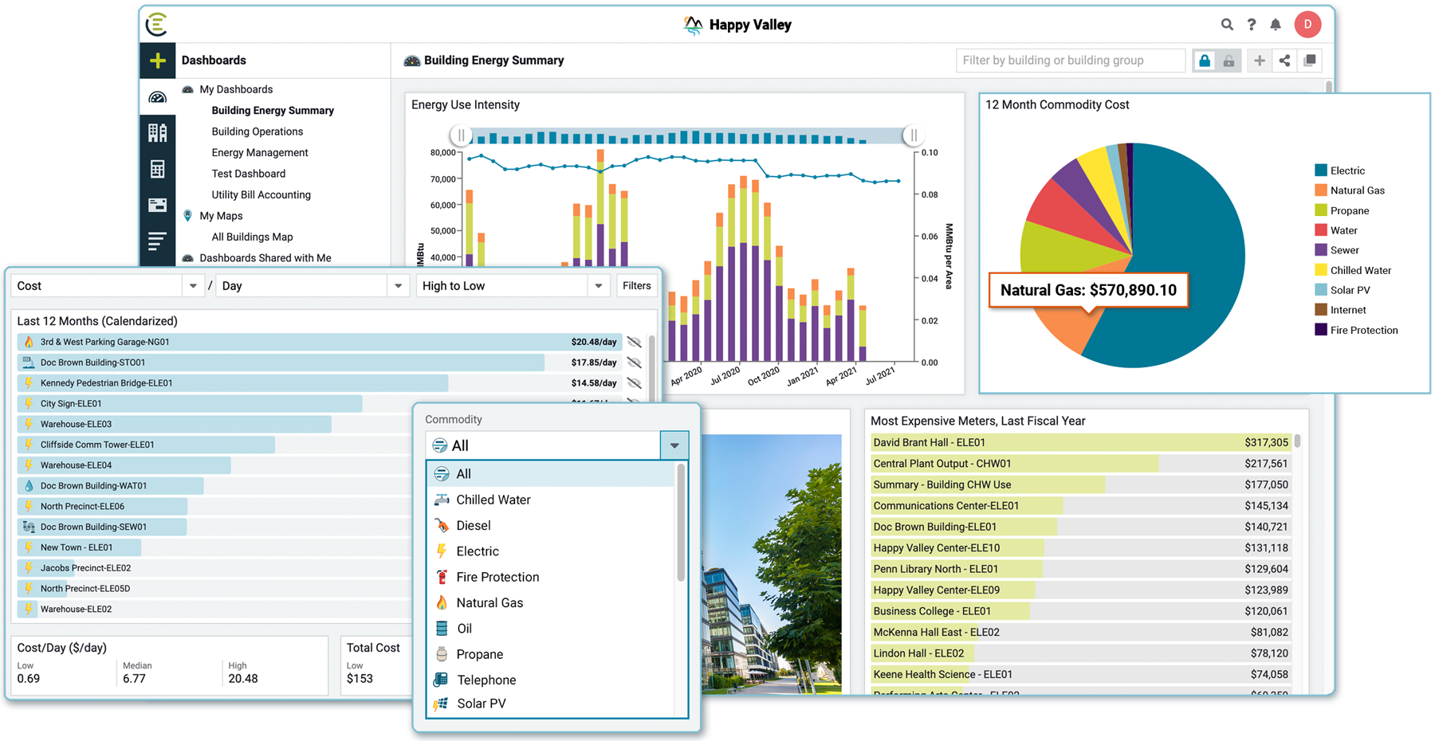Select Propane commodity option
Image resolution: width=1435 pixels, height=741 pixels.
pyautogui.click(x=551, y=654)
